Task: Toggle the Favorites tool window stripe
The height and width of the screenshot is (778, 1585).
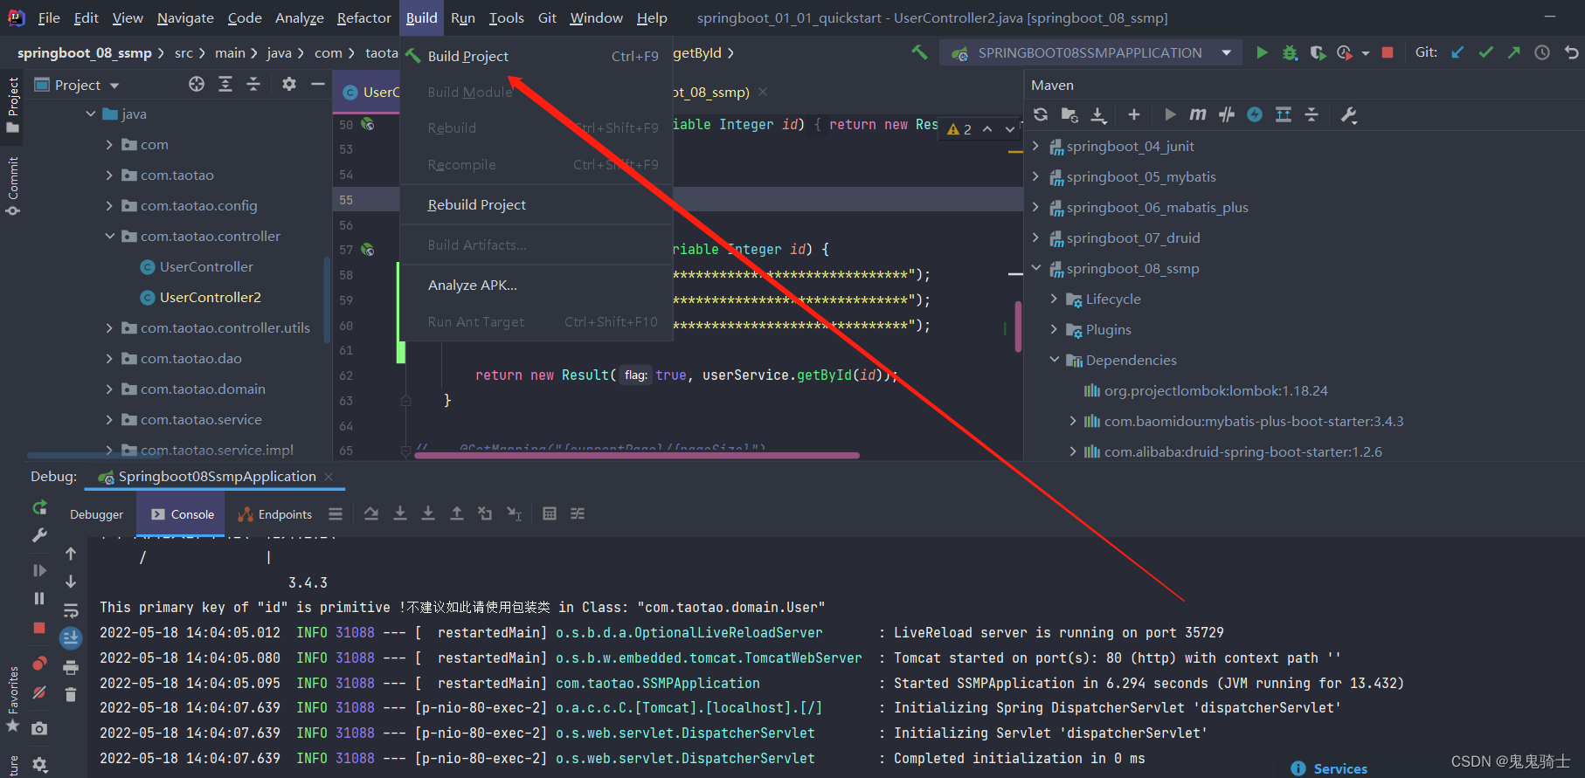Action: coord(12,699)
